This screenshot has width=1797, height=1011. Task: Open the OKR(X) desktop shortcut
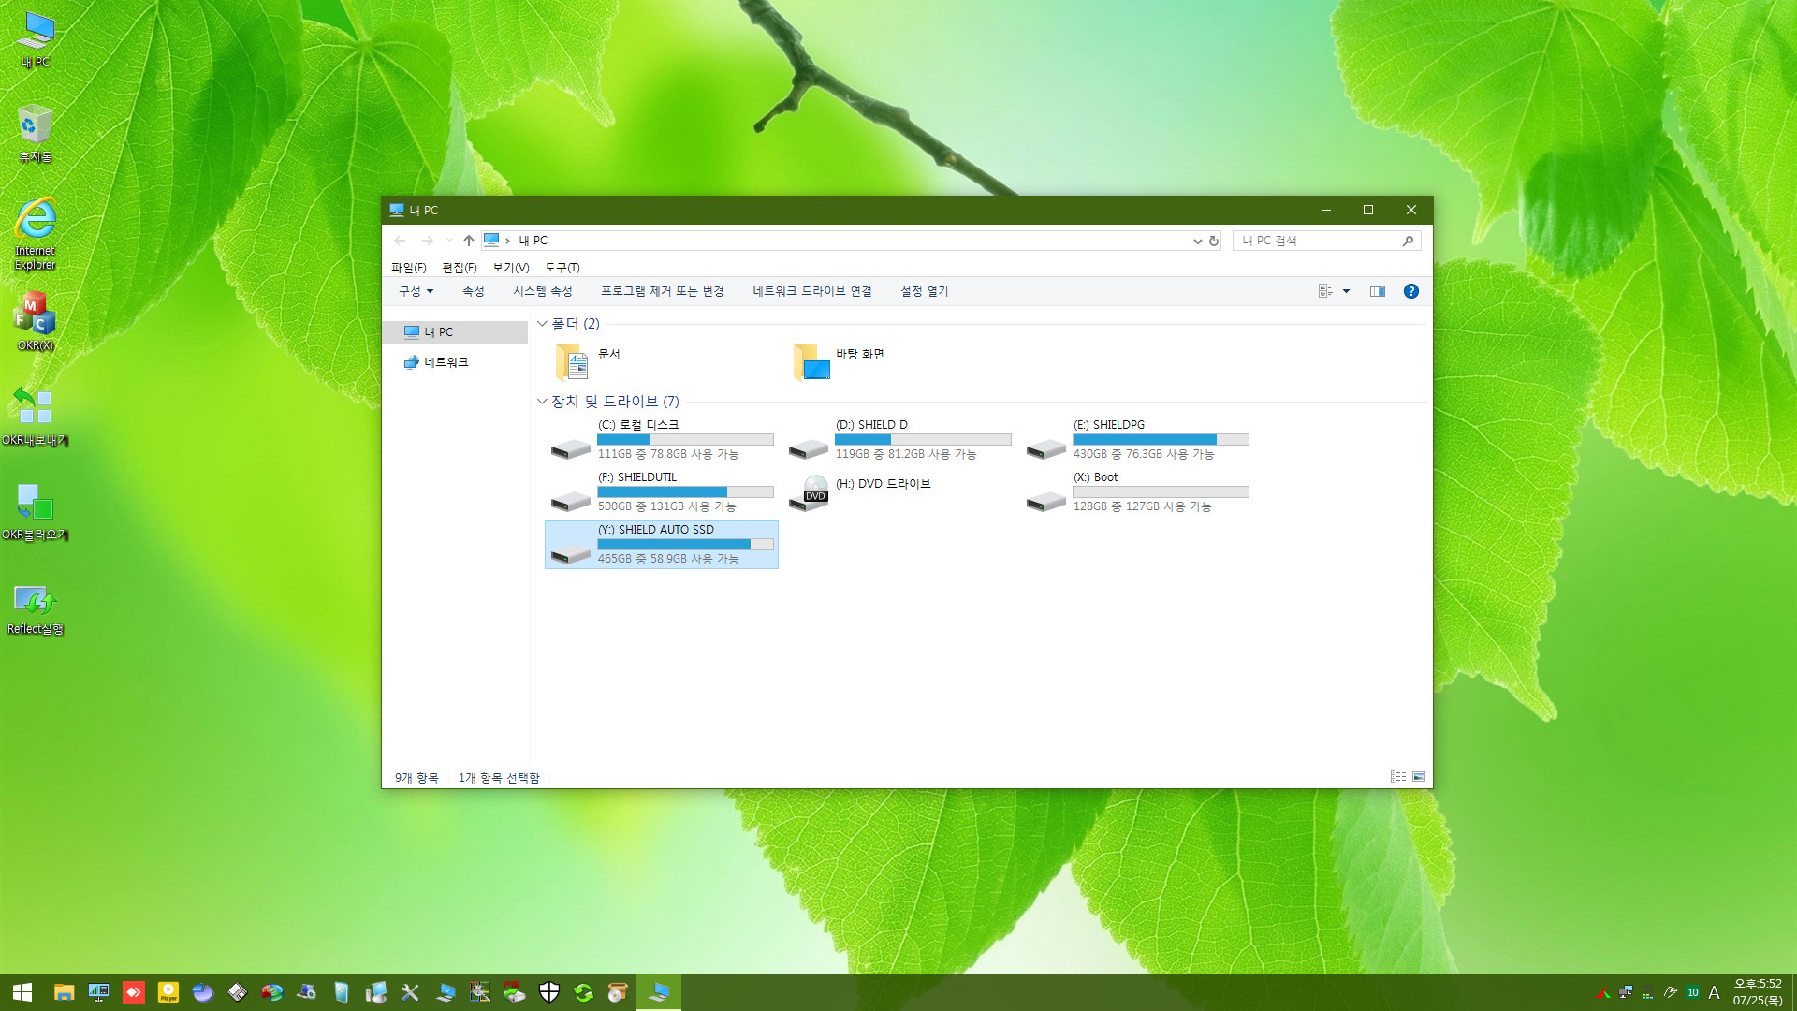click(36, 322)
